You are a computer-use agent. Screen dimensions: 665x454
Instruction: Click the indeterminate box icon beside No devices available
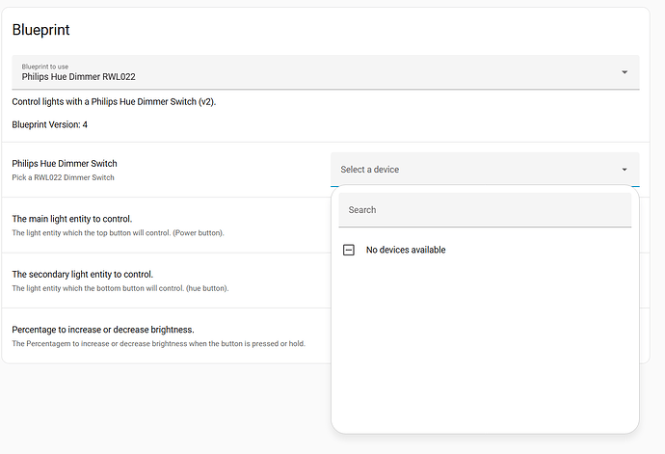coord(349,250)
